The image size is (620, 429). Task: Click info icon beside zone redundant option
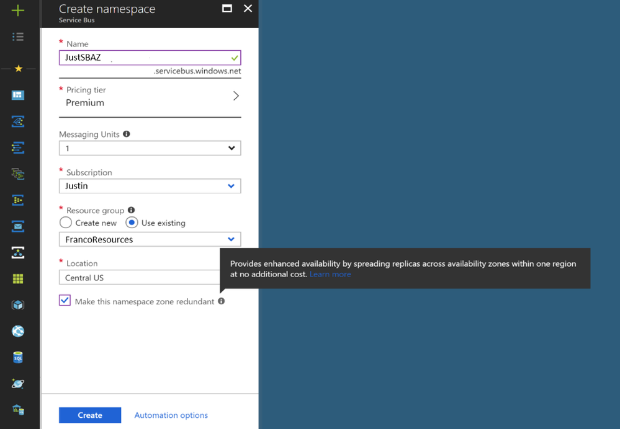[x=222, y=301]
